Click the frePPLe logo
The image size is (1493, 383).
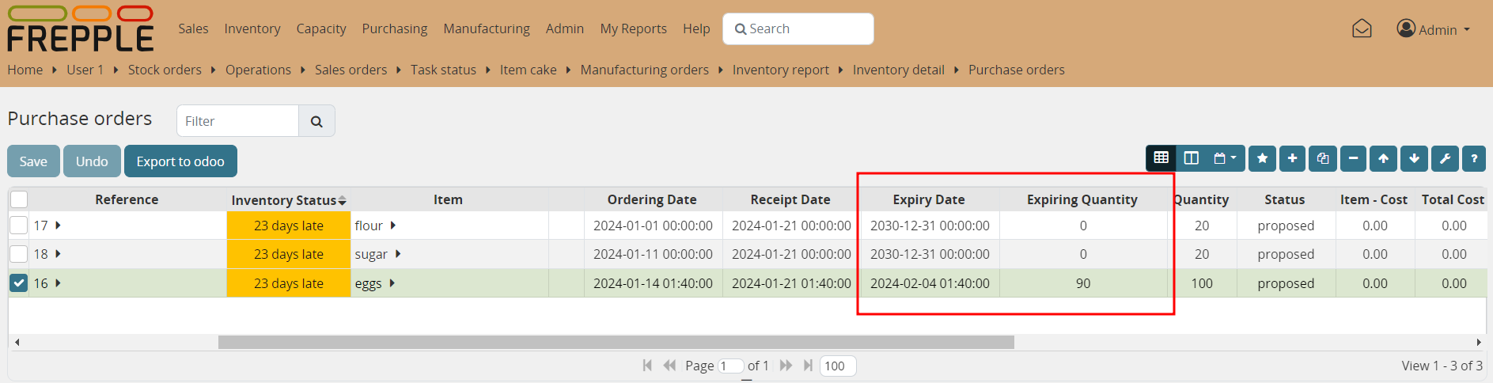80,28
